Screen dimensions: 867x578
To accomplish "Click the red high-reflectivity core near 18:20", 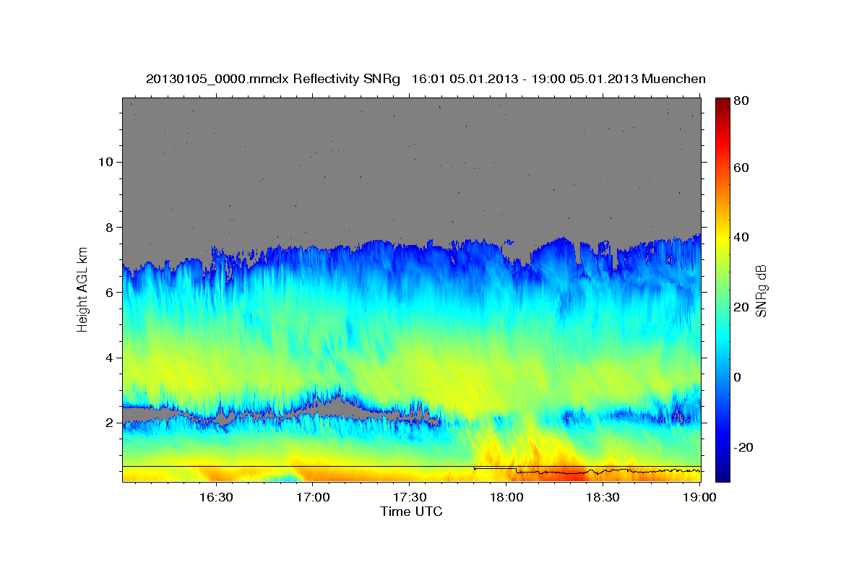I will coord(571,475).
